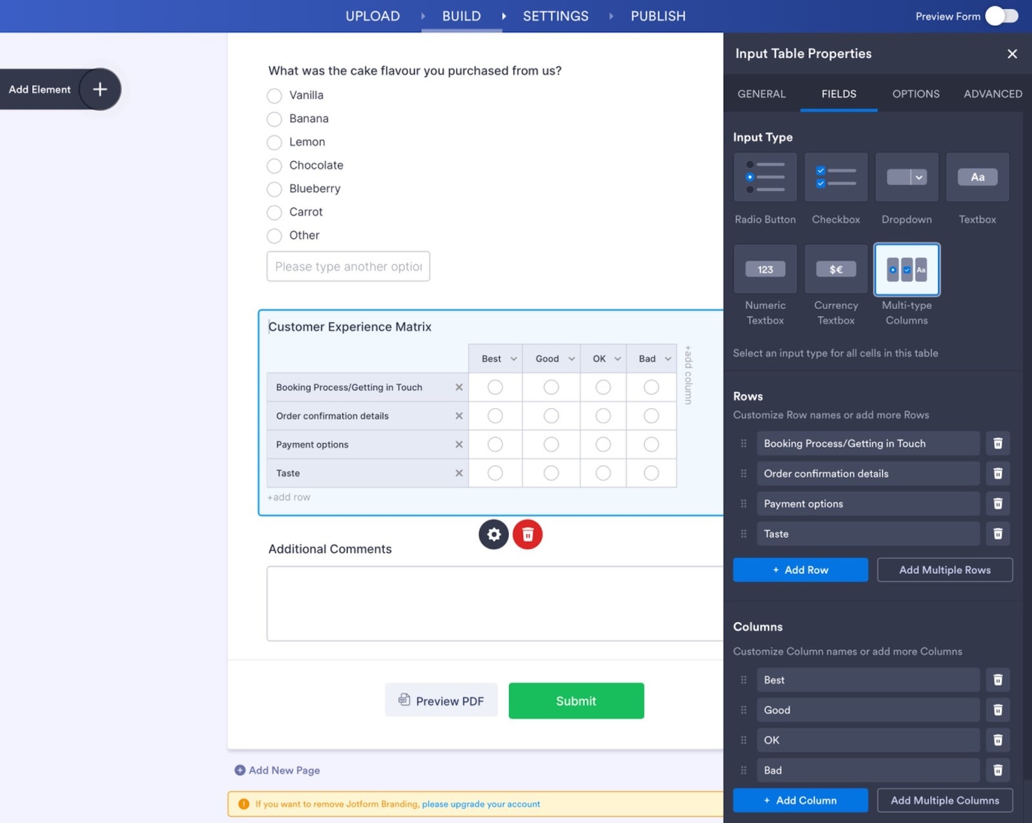Delete the Payment options row in properties
The image size is (1032, 823).
(998, 504)
